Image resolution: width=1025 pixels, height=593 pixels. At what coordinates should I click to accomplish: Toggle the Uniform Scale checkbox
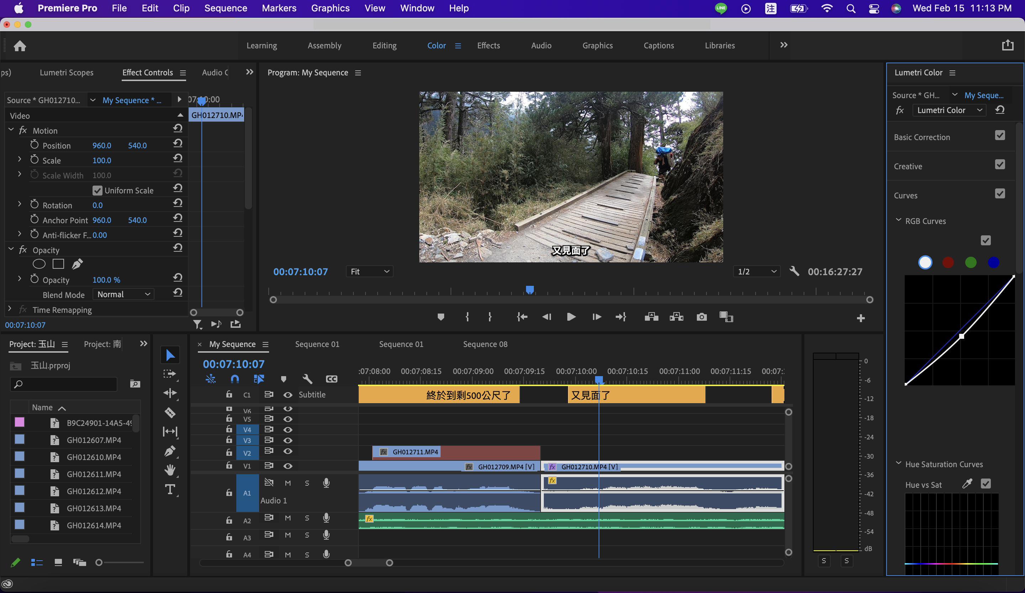pos(97,191)
